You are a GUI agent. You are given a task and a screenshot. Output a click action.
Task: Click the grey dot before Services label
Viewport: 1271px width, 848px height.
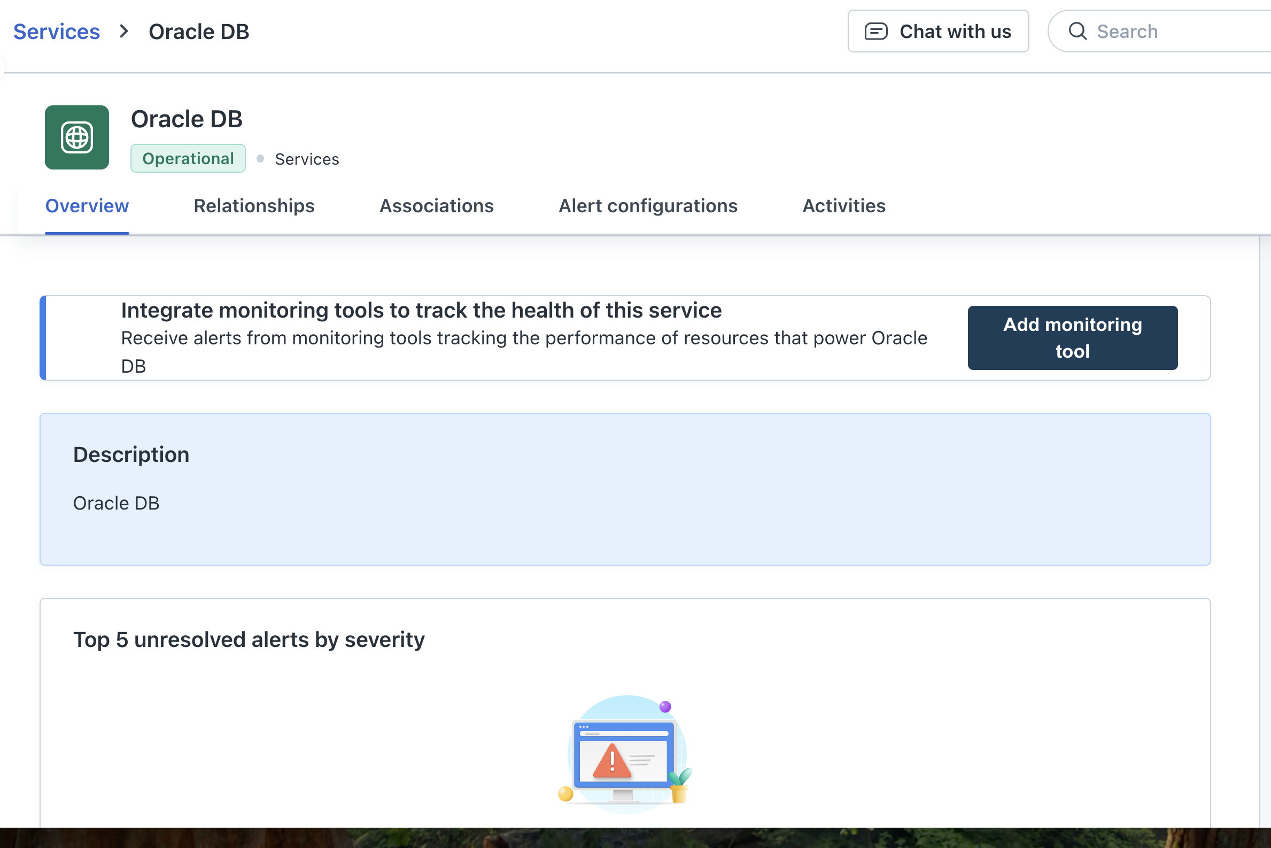click(x=260, y=158)
